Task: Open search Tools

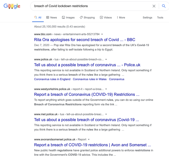Action: click(x=160, y=17)
